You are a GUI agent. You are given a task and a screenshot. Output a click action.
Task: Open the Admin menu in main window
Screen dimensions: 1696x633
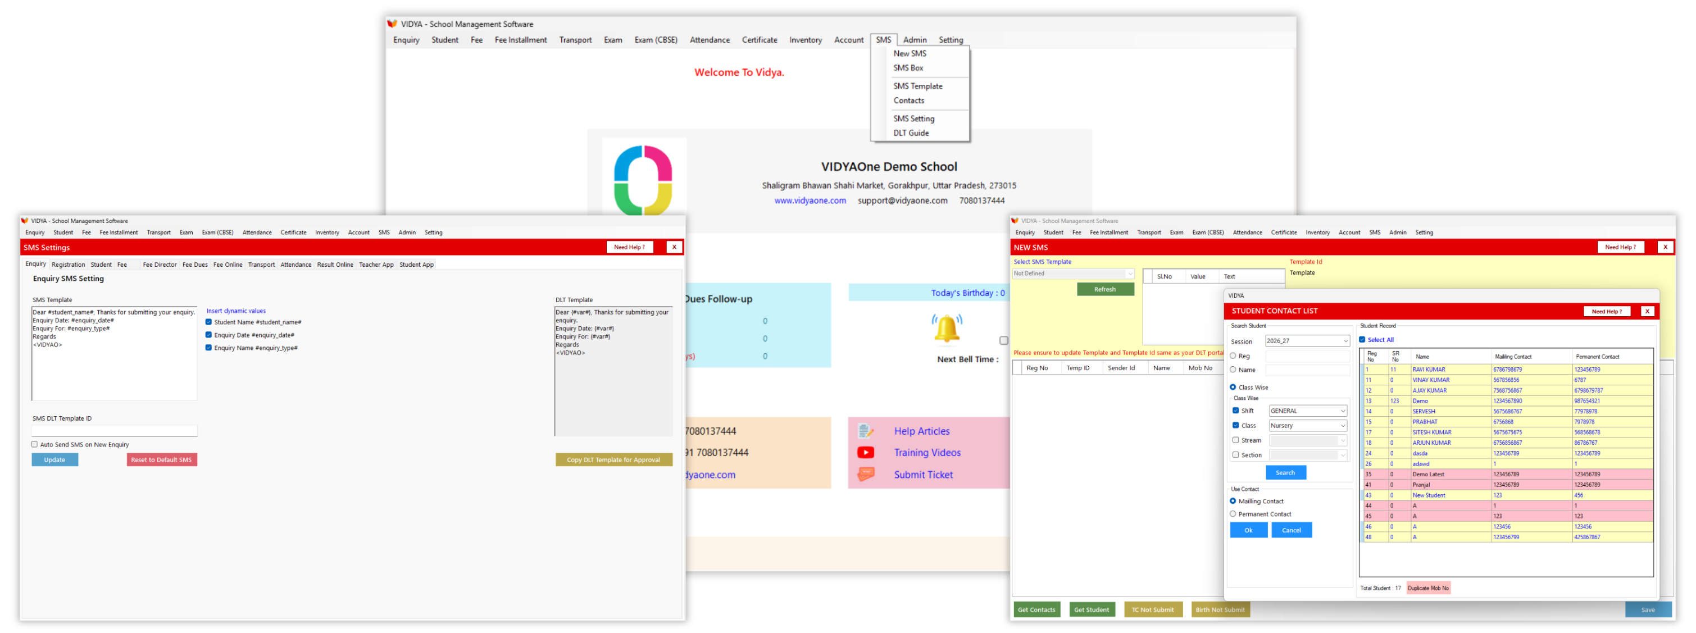(915, 40)
